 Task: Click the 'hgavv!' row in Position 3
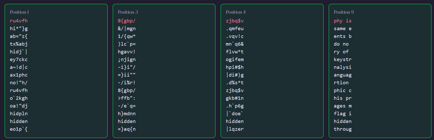pos(126,52)
